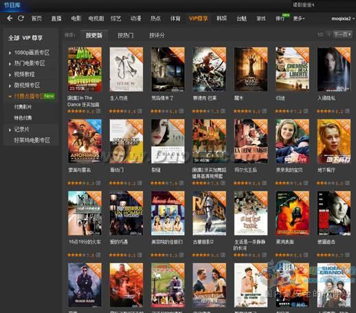This screenshot has width=356, height=313.
Task: Sort by 按更新 tab
Action: click(94, 35)
